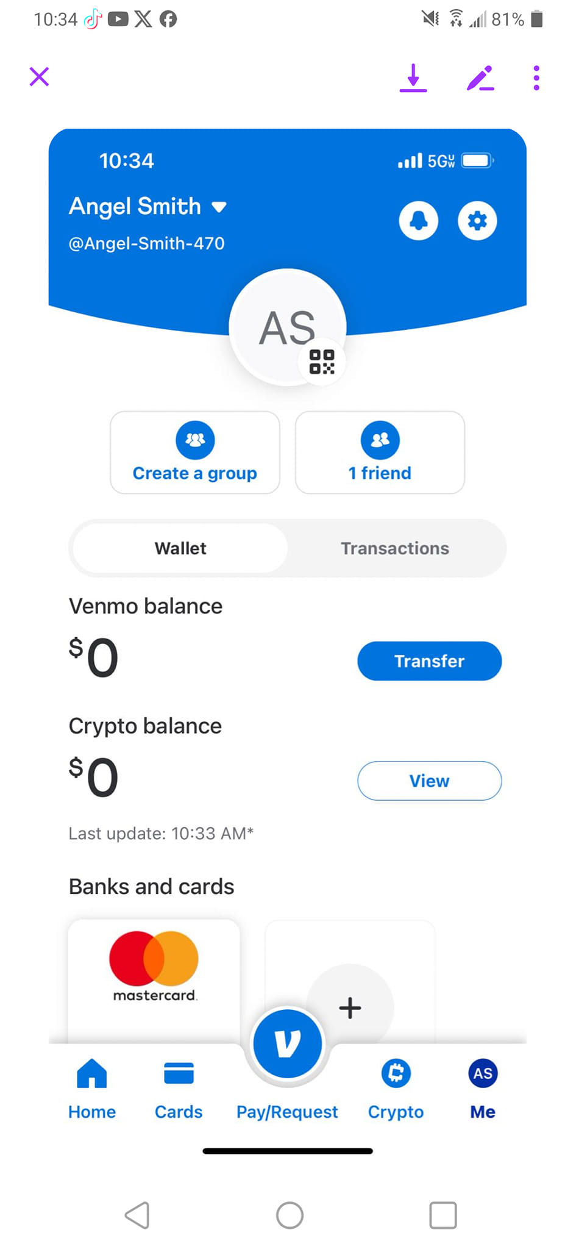The image size is (576, 1249).
Task: Select the Mastercard card
Action: 154,981
